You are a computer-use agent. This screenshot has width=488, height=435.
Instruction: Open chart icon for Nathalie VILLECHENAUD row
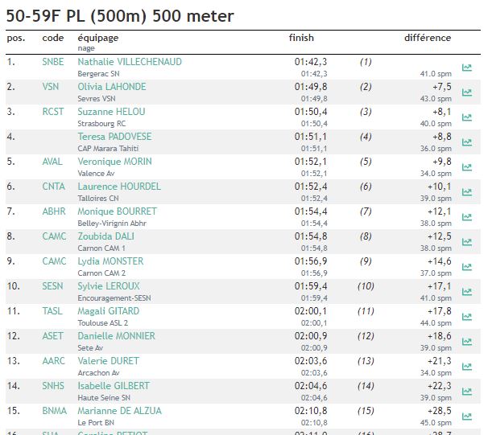pyautogui.click(x=466, y=68)
